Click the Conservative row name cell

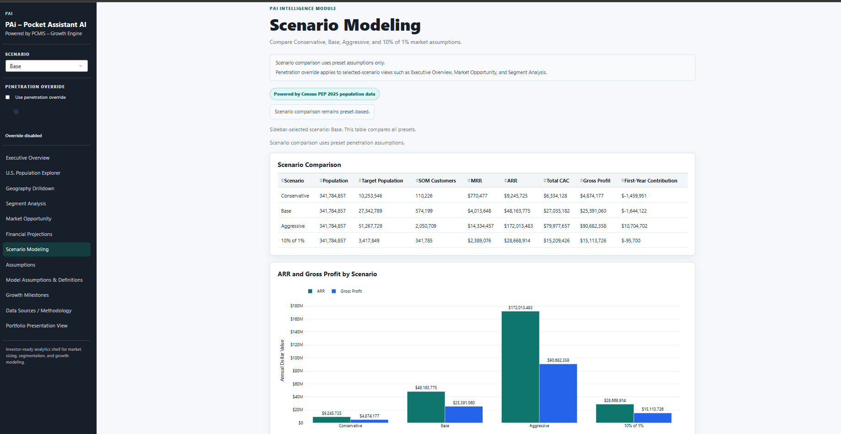pos(295,196)
